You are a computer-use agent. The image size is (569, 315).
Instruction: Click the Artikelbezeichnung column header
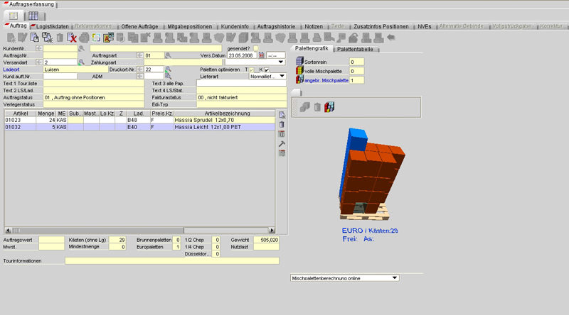[x=227, y=114]
